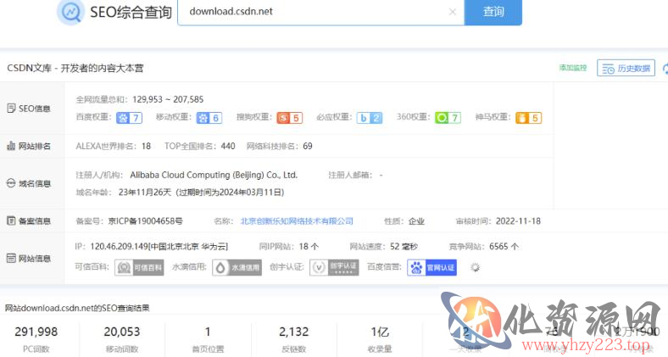Click domain age 23年11月26天 text
This screenshot has width=668, height=357.
pos(145,192)
